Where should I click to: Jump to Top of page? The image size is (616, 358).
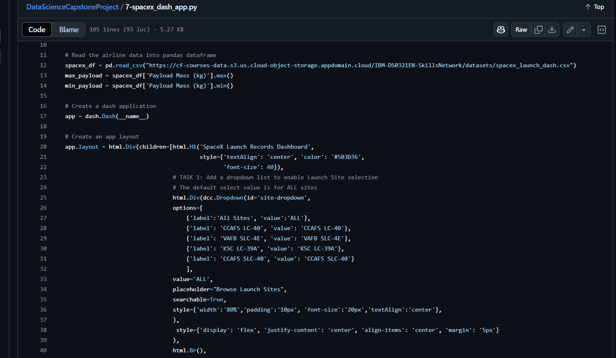594,7
